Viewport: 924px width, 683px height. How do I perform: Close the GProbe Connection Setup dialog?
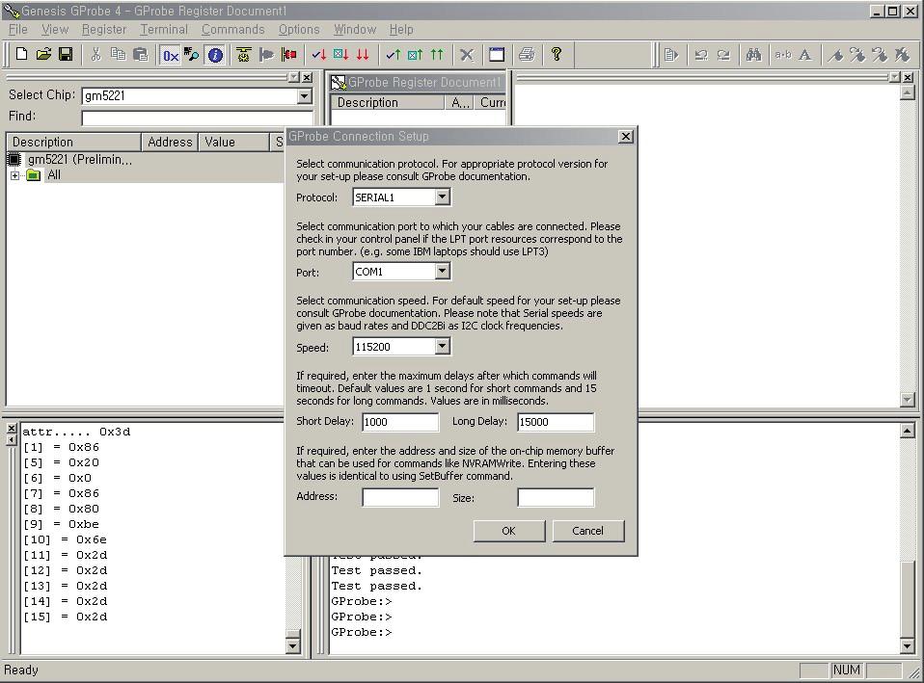(626, 137)
